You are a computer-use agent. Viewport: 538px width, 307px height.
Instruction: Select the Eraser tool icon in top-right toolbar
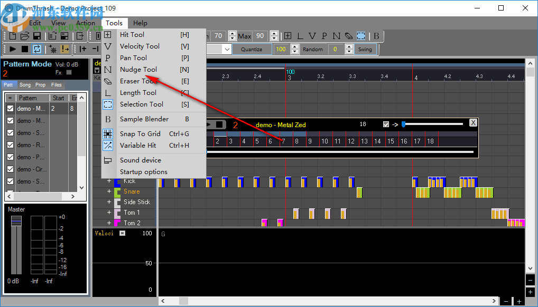348,36
